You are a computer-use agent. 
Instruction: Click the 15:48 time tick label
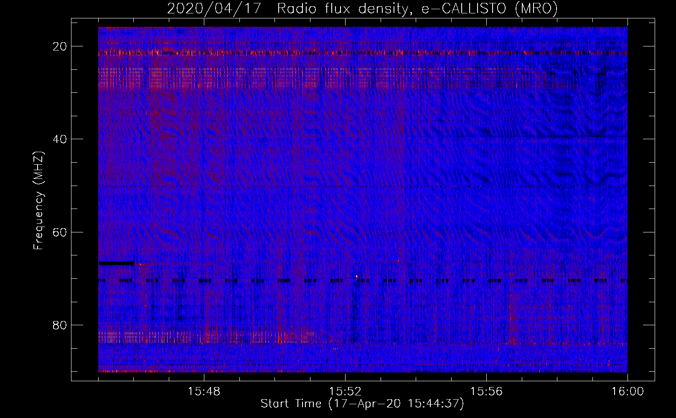click(x=204, y=392)
